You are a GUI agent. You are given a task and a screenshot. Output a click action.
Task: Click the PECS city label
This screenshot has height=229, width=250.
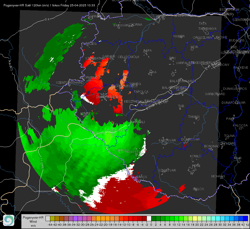coord(196,166)
